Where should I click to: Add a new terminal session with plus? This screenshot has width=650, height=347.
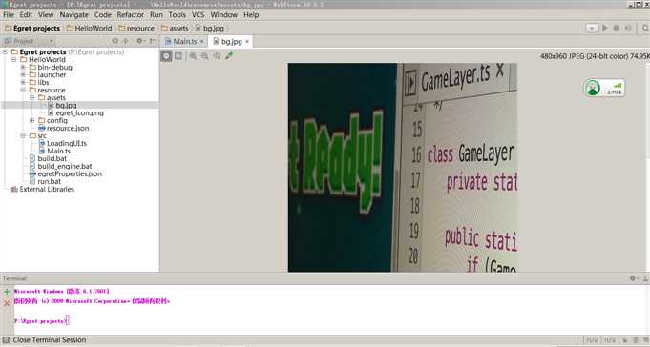pyautogui.click(x=7, y=292)
